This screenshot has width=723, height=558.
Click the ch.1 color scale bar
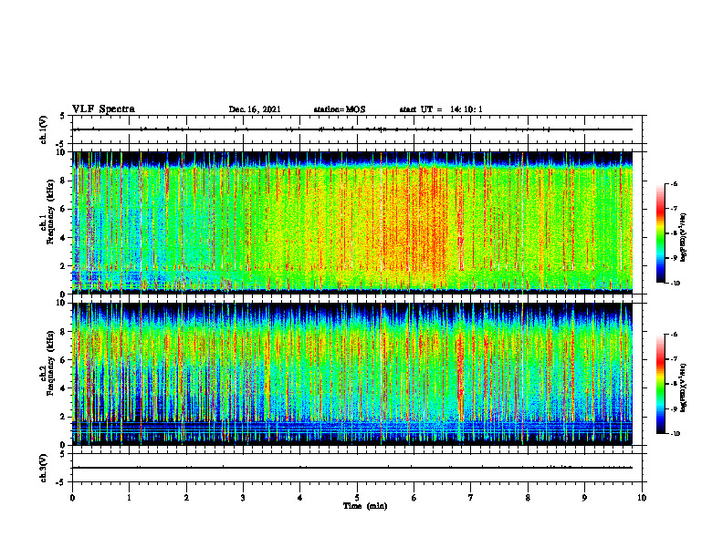(x=660, y=233)
